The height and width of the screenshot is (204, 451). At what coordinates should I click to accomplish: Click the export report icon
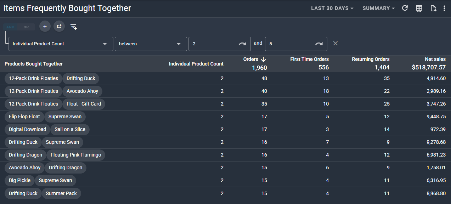pos(433,8)
